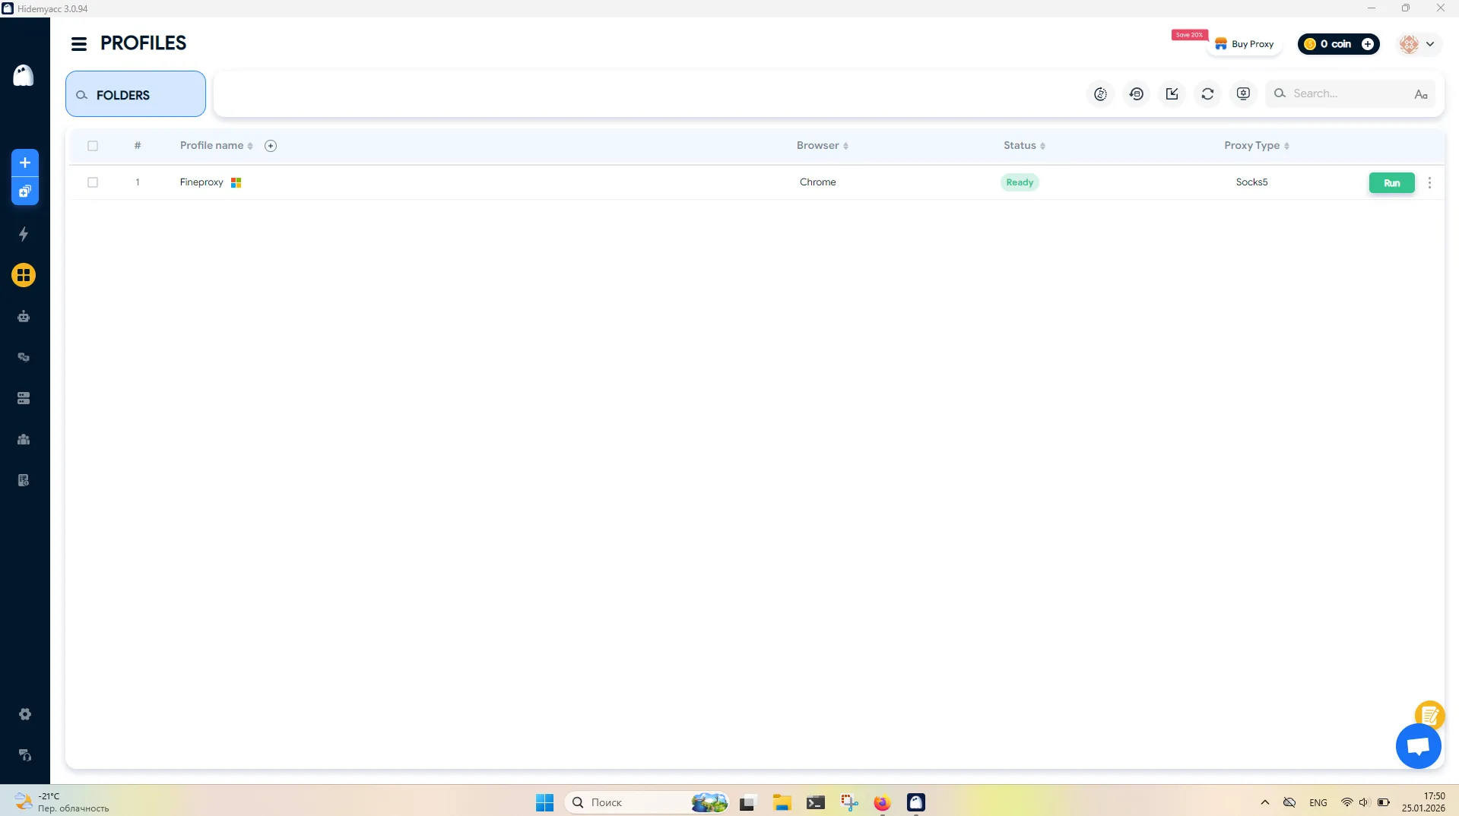The width and height of the screenshot is (1459, 816).
Task: Click the Save 20% badge
Action: (1189, 35)
